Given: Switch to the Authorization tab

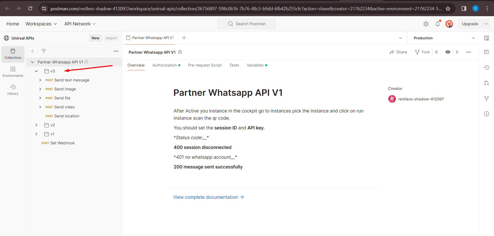Looking at the screenshot, I should tap(166, 65).
